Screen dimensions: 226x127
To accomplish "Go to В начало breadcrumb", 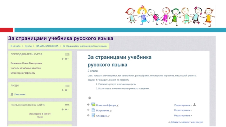I will (16, 46).
